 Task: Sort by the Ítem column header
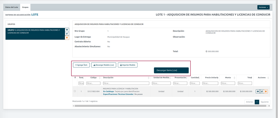click(81, 78)
